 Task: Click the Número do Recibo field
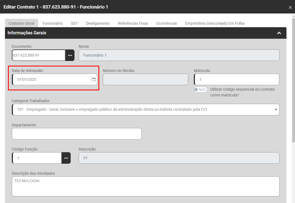coord(145,79)
